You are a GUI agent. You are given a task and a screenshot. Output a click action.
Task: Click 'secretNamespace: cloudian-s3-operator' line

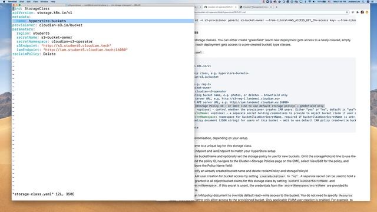pos(55,42)
